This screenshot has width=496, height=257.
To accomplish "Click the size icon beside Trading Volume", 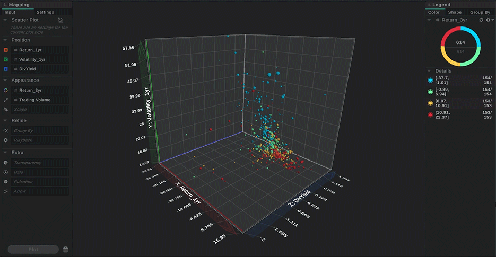I will point(6,100).
